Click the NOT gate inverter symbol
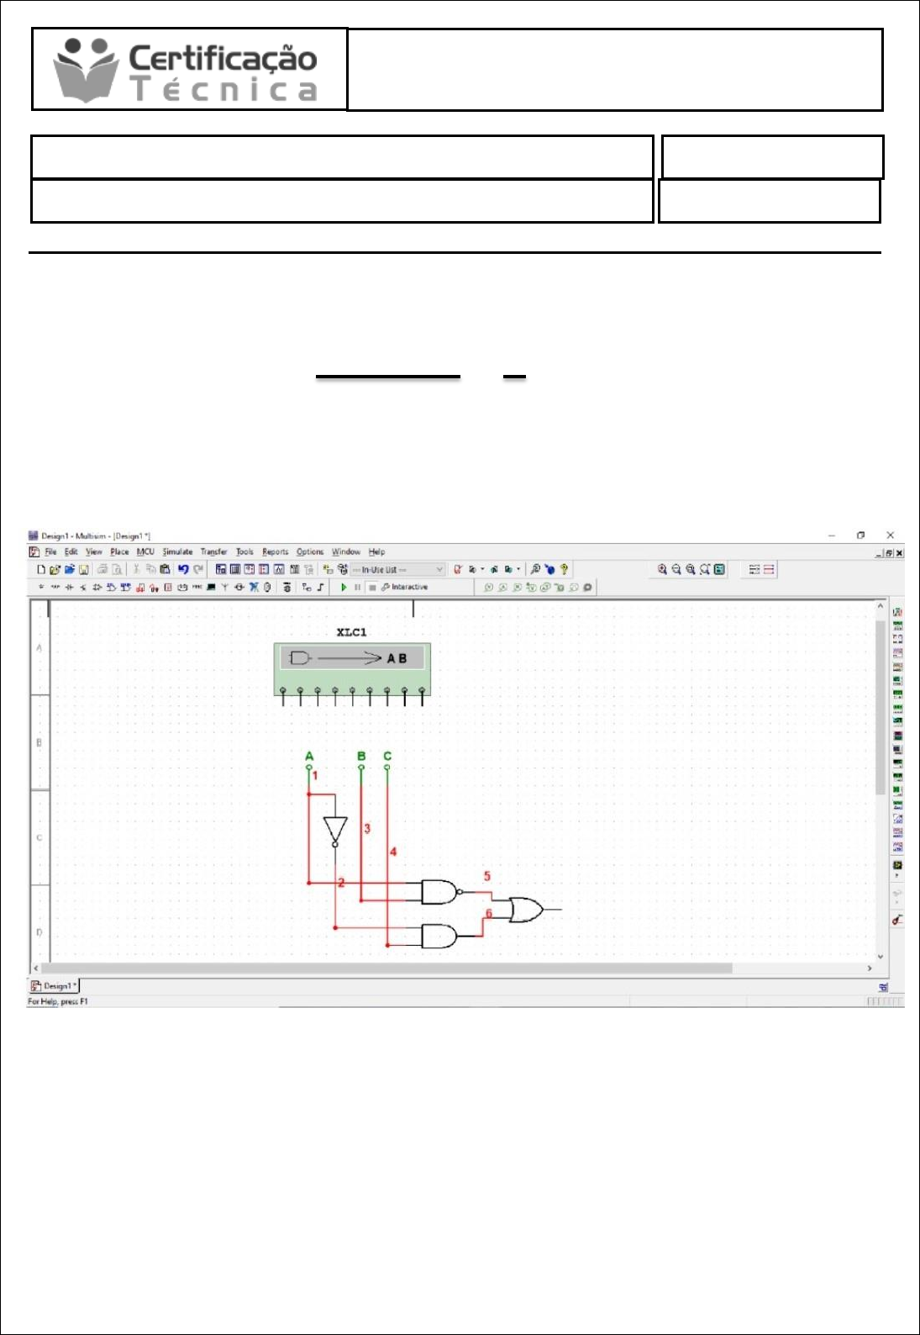The width and height of the screenshot is (920, 1335). pos(335,830)
